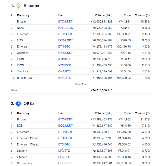Click Litecoin in OKEx row 6
The width and height of the screenshot is (158, 166).
tap(22, 151)
